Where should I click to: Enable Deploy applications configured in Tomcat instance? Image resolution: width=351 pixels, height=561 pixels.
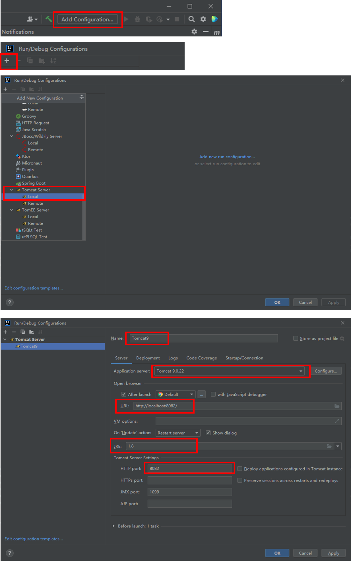point(240,468)
